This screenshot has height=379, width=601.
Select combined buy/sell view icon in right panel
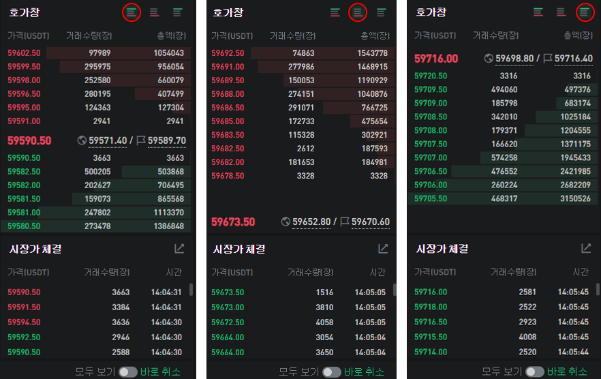pos(538,12)
